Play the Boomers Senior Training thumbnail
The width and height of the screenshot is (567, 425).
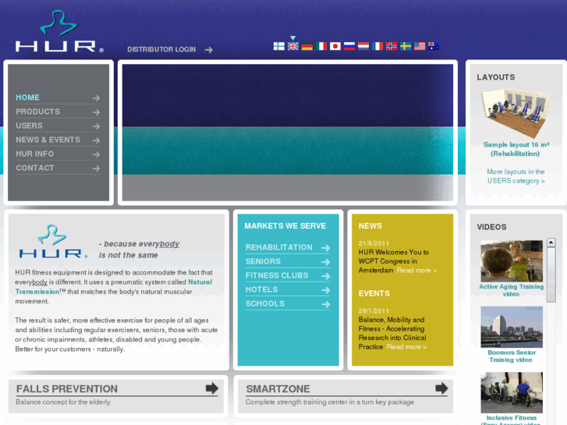(512, 327)
